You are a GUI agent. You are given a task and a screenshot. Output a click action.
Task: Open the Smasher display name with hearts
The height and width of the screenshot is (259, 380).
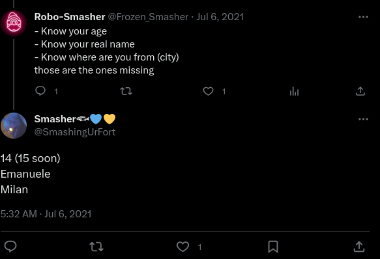tap(75, 119)
